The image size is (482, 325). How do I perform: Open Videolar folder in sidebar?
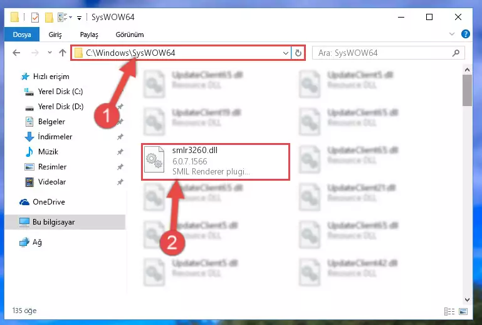[x=52, y=182]
